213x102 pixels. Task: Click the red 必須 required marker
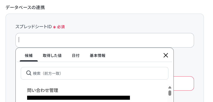[61, 27]
